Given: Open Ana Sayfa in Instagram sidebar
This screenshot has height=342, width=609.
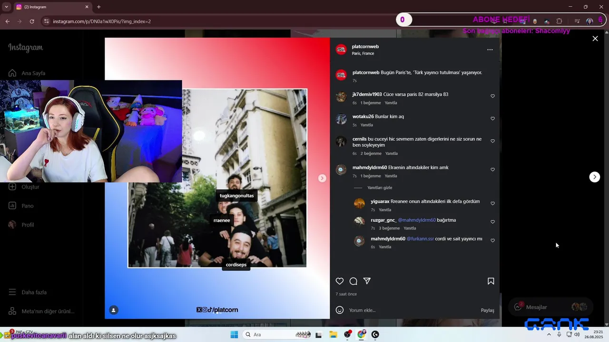Looking at the screenshot, I should point(28,73).
